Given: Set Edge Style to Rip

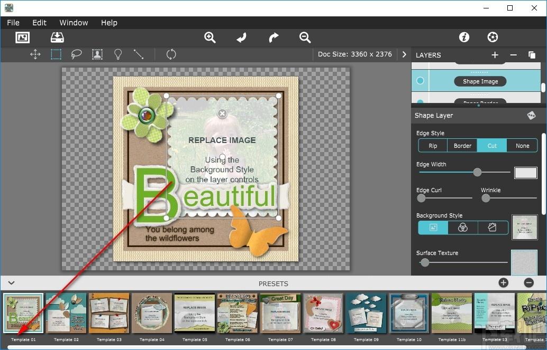Looking at the screenshot, I should click(x=433, y=146).
